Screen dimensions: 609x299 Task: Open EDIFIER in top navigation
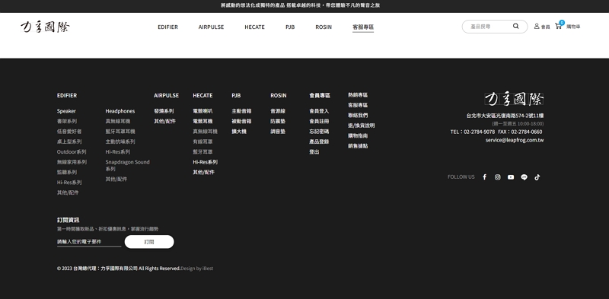click(x=167, y=27)
